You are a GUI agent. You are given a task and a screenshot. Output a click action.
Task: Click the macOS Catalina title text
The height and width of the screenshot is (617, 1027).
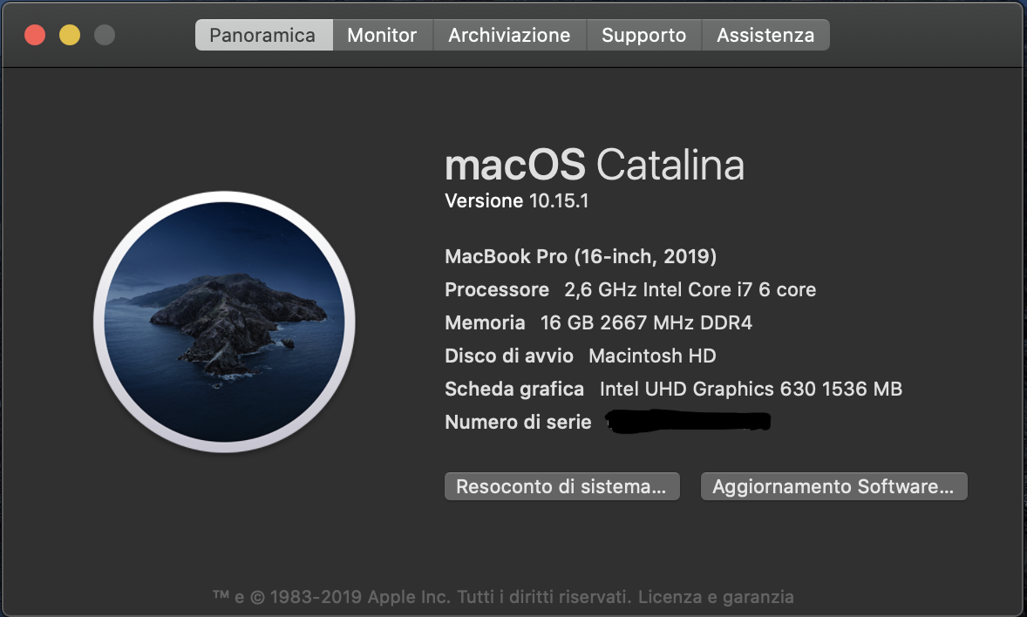(594, 165)
